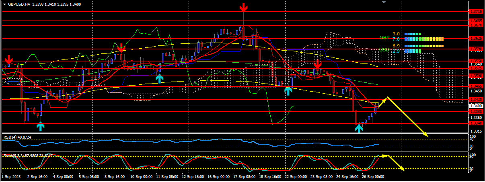Screen dimensions: 485x182
Task: Select the cyan buy signal arrow near 2 Sep
Action: pos(41,127)
